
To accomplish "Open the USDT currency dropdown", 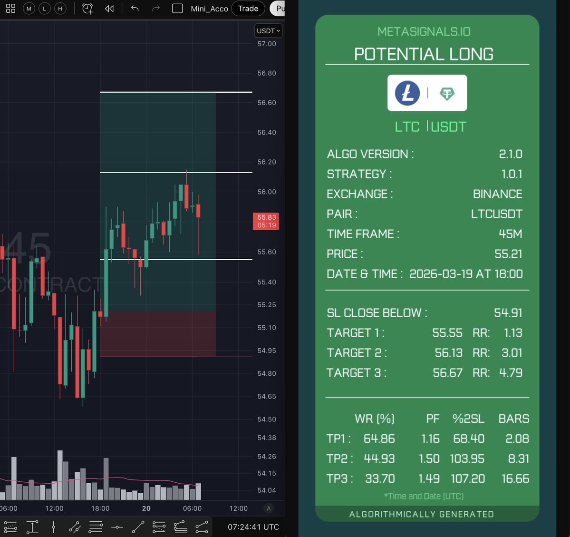I will (x=268, y=31).
